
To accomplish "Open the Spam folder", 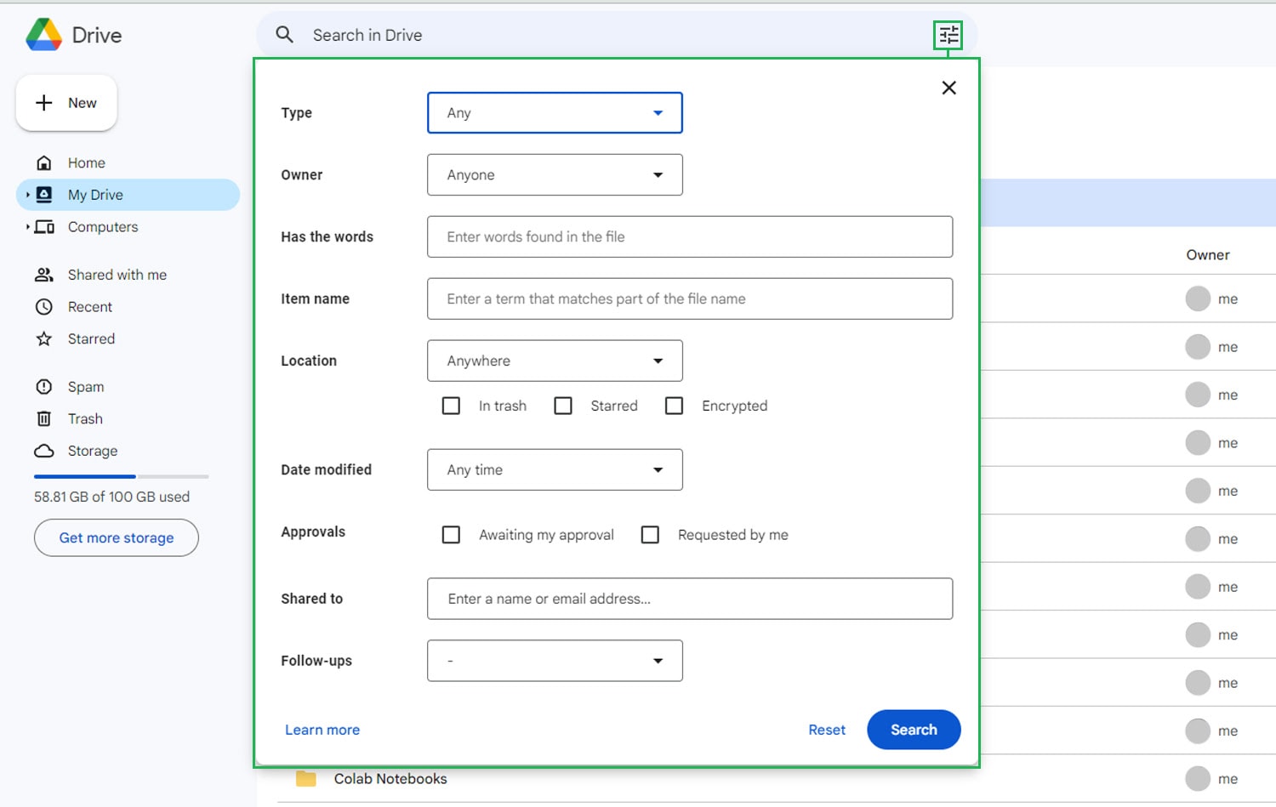I will [83, 386].
